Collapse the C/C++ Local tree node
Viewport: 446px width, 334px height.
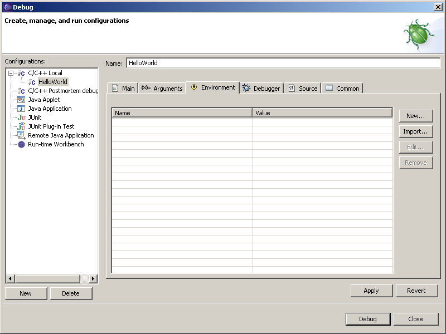(x=11, y=73)
